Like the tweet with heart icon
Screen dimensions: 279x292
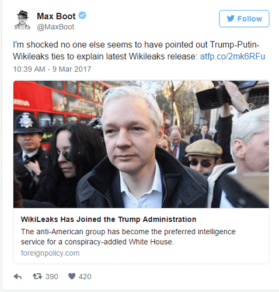coord(72,276)
